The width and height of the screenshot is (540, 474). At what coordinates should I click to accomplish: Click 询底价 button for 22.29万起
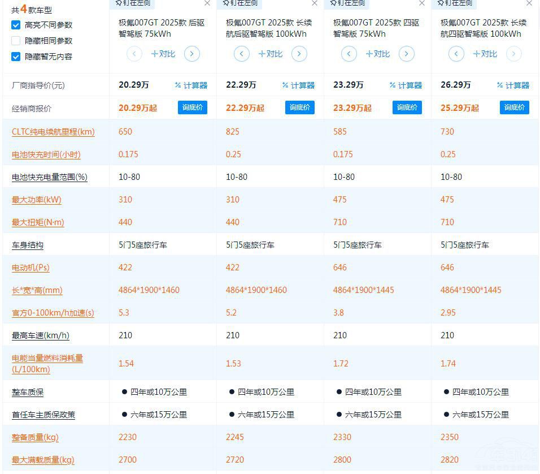pyautogui.click(x=299, y=107)
